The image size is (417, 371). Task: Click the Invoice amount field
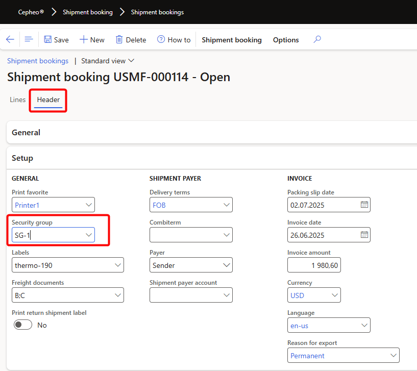tap(314, 265)
